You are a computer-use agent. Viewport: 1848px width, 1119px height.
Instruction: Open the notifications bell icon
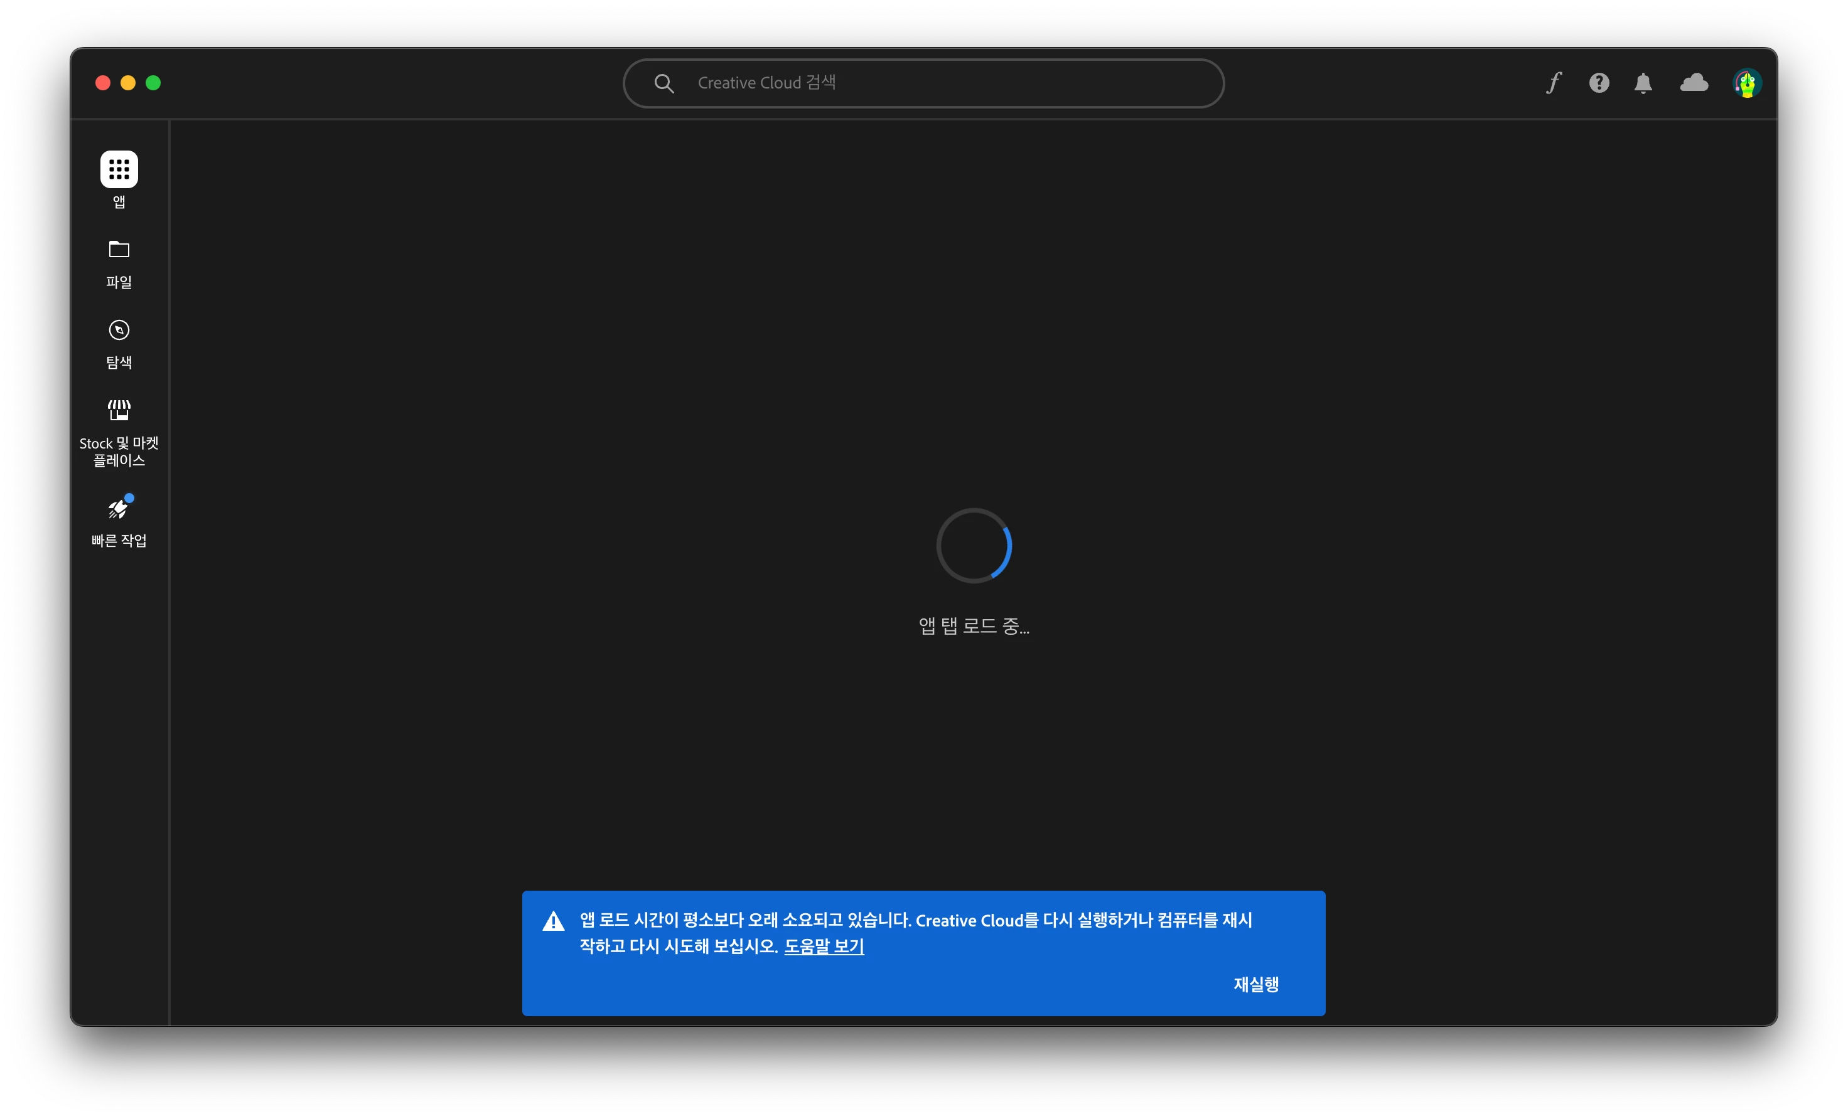click(x=1643, y=82)
